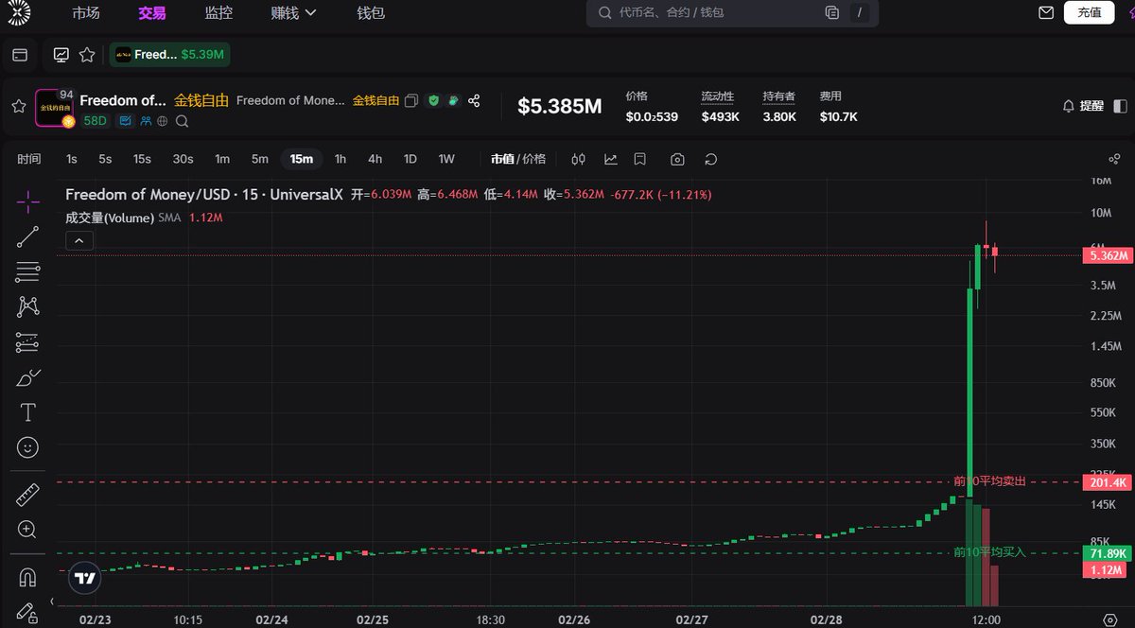Screen dimensions: 1135x628
Task: Open the horizontal lines tool group
Action: pos(28,272)
